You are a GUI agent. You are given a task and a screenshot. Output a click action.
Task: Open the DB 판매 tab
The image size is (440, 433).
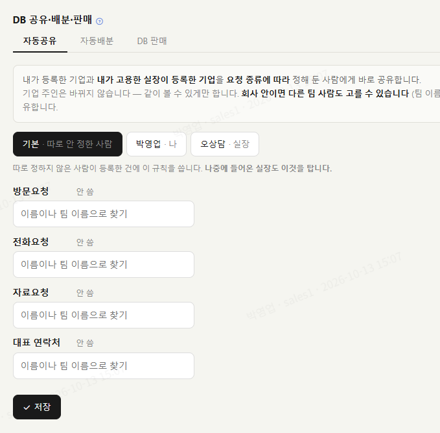(x=152, y=41)
